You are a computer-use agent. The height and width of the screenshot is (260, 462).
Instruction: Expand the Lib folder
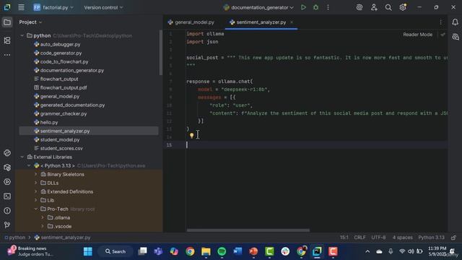coord(35,200)
